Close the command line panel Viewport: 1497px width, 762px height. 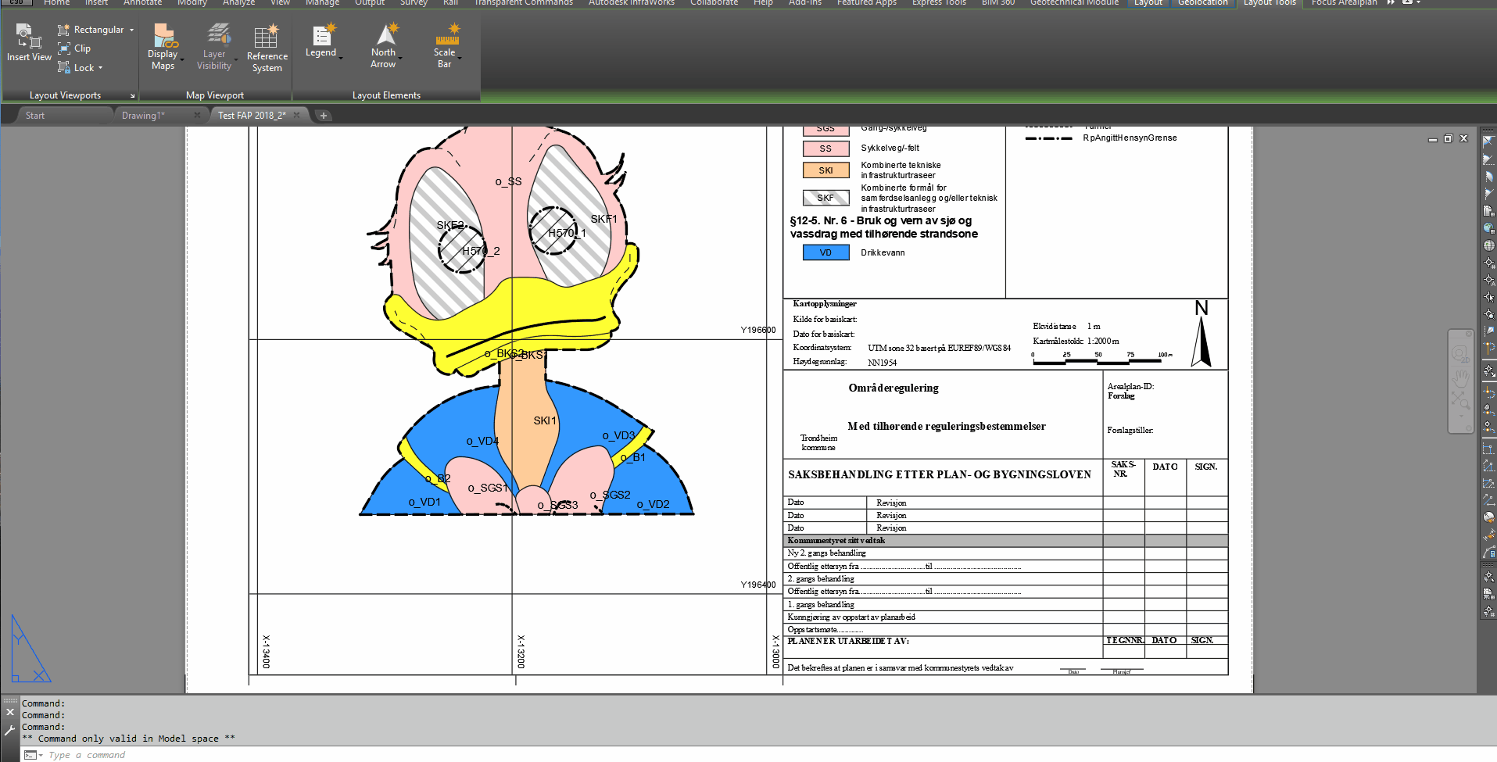click(x=10, y=713)
